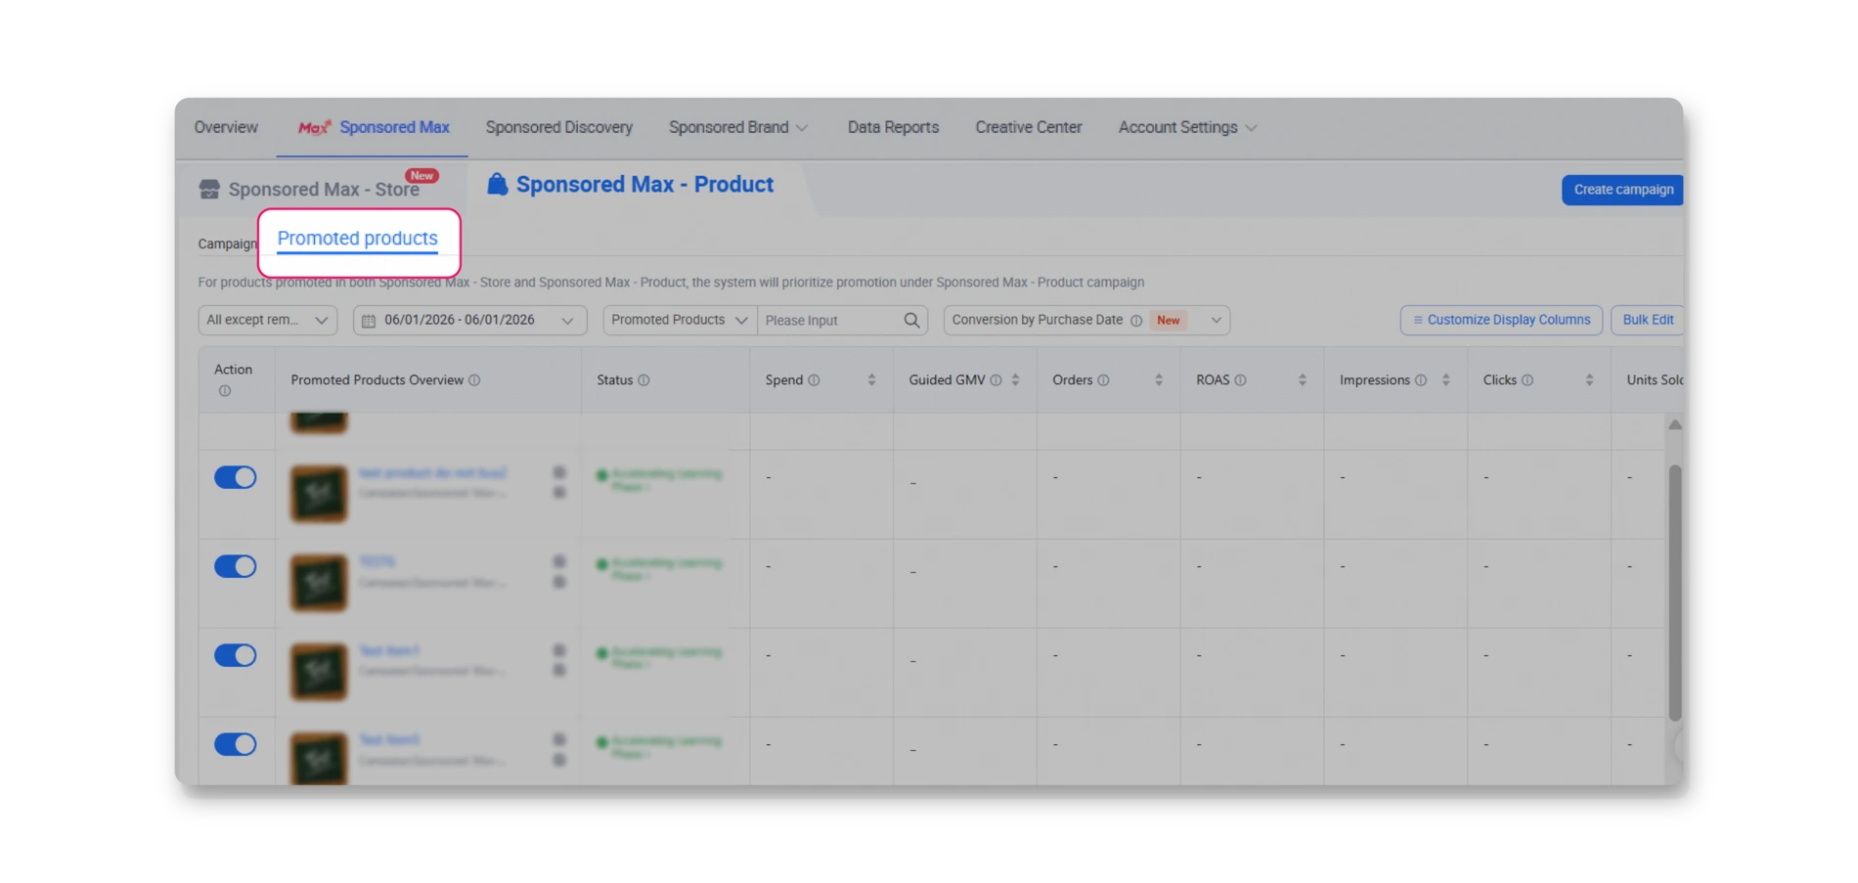Image resolution: width=1858 pixels, height=883 pixels.
Task: Open Customize Display Columns
Action: pos(1501,320)
